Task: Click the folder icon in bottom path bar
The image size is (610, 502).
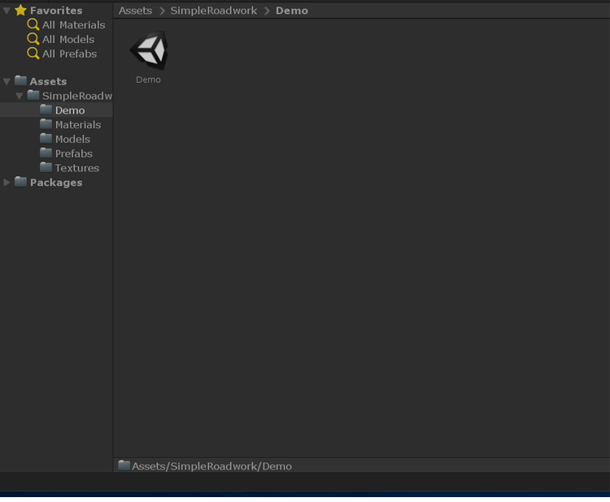Action: click(x=124, y=465)
